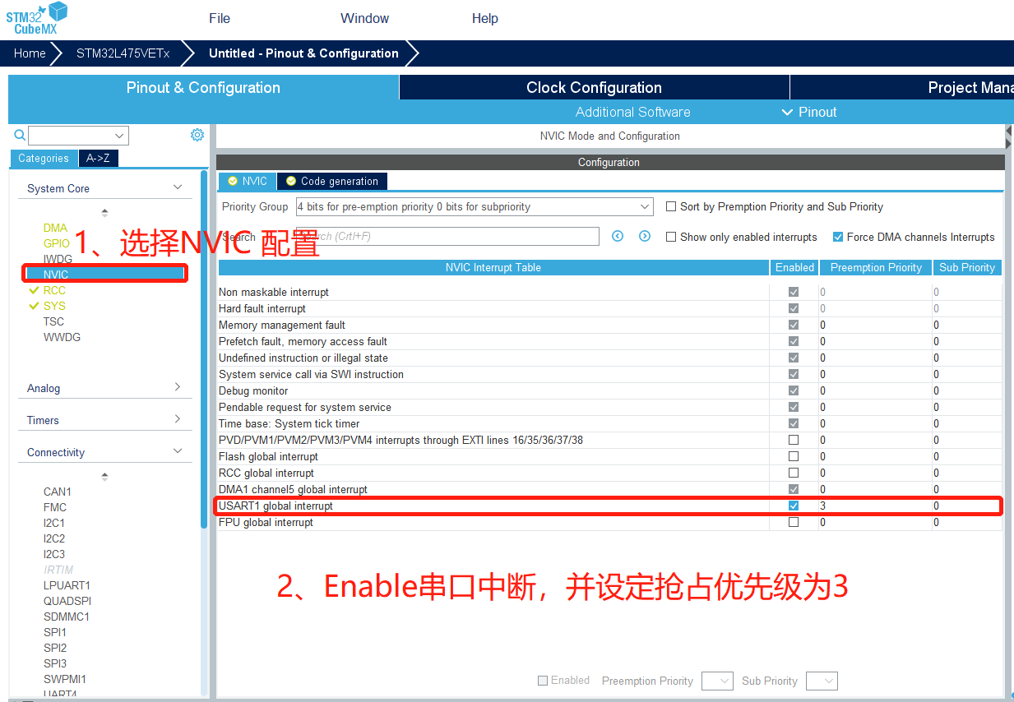Switch to A->Z listing tab

click(x=98, y=159)
